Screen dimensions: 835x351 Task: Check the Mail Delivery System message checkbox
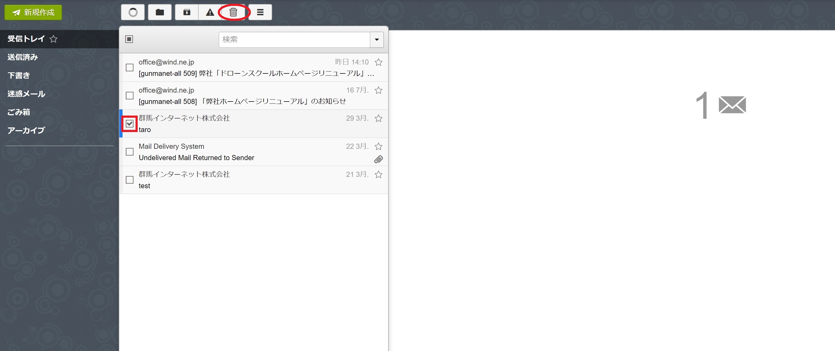click(130, 152)
